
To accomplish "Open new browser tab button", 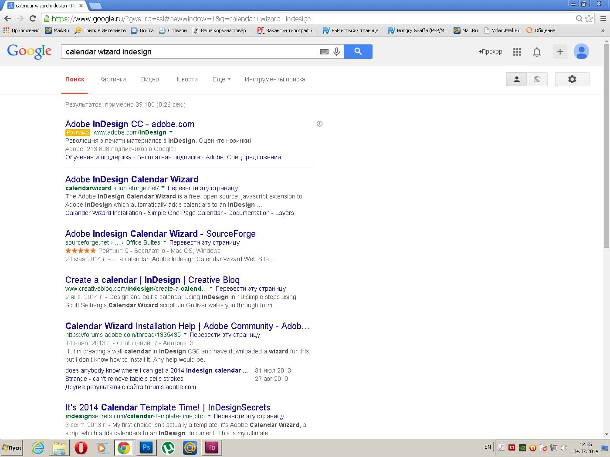I will pos(95,6).
